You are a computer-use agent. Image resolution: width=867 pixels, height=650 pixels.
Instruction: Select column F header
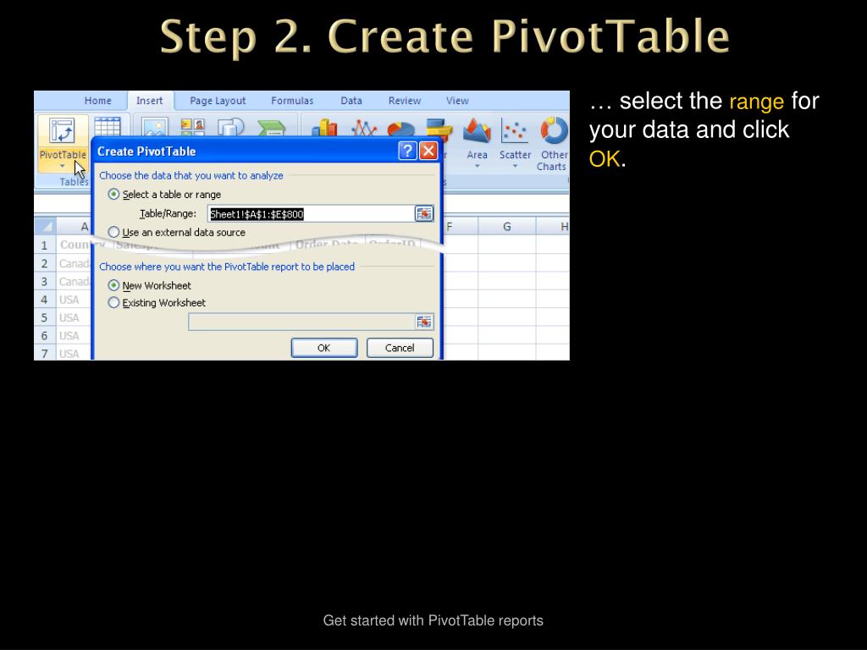(460, 227)
